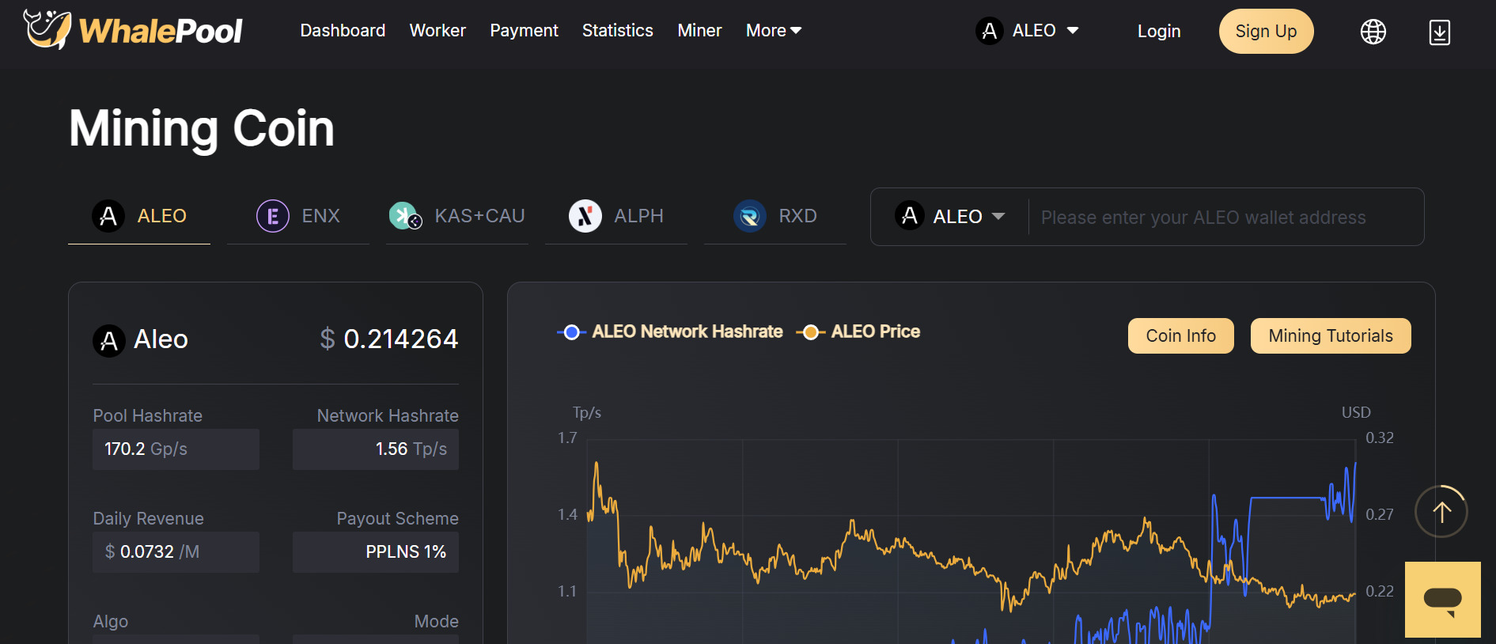
Task: Click ALEO icon in wallet search box
Action: pyautogui.click(x=910, y=215)
